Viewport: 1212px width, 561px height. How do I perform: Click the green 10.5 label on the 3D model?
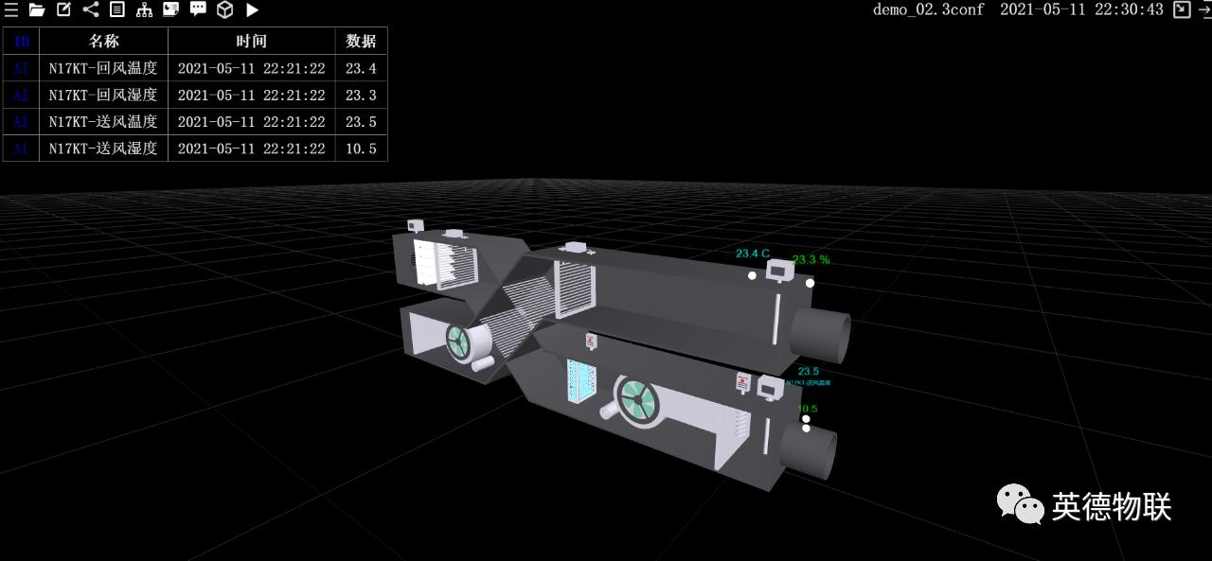tap(808, 409)
